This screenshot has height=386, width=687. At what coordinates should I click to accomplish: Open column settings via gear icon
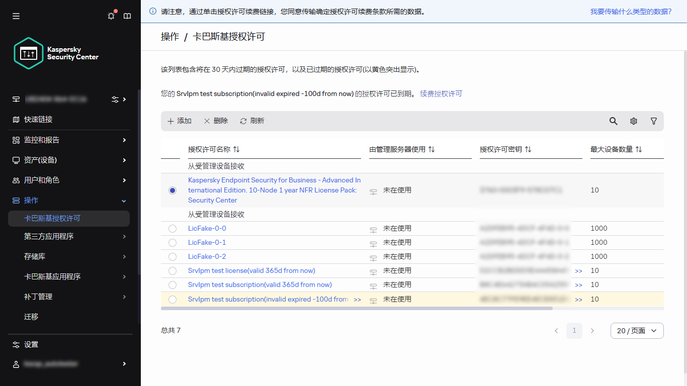[x=633, y=121]
